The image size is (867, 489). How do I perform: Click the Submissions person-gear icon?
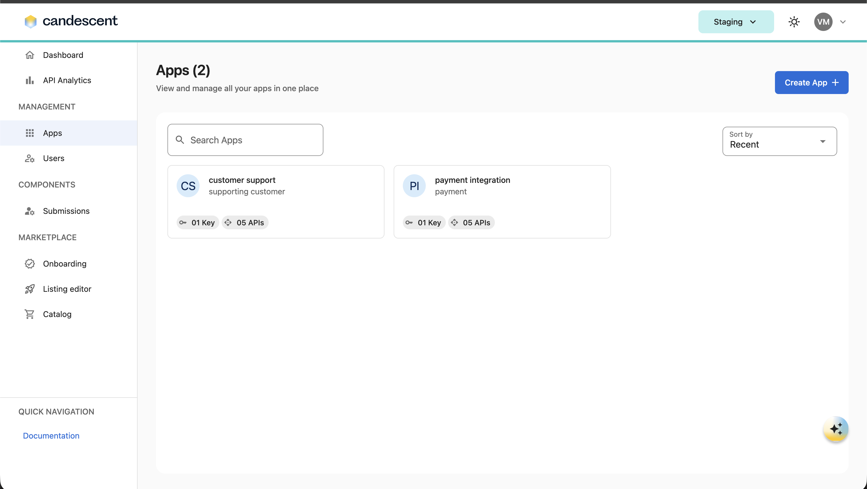(30, 211)
